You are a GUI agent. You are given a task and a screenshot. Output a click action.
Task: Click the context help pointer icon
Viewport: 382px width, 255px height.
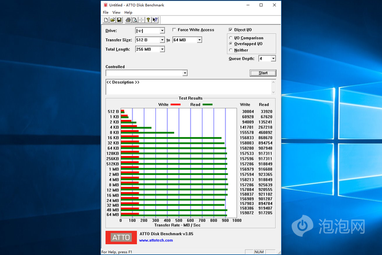155,20
